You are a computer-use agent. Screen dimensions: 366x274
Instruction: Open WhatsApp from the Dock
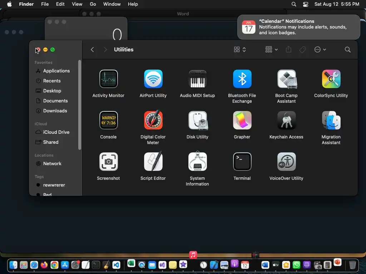pyautogui.click(x=296, y=265)
